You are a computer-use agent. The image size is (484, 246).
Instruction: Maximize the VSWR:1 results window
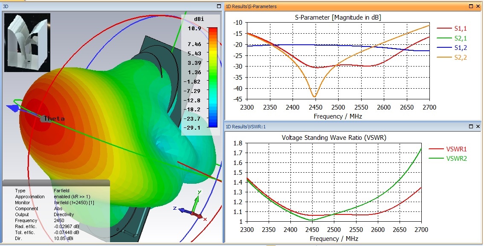pos(471,127)
